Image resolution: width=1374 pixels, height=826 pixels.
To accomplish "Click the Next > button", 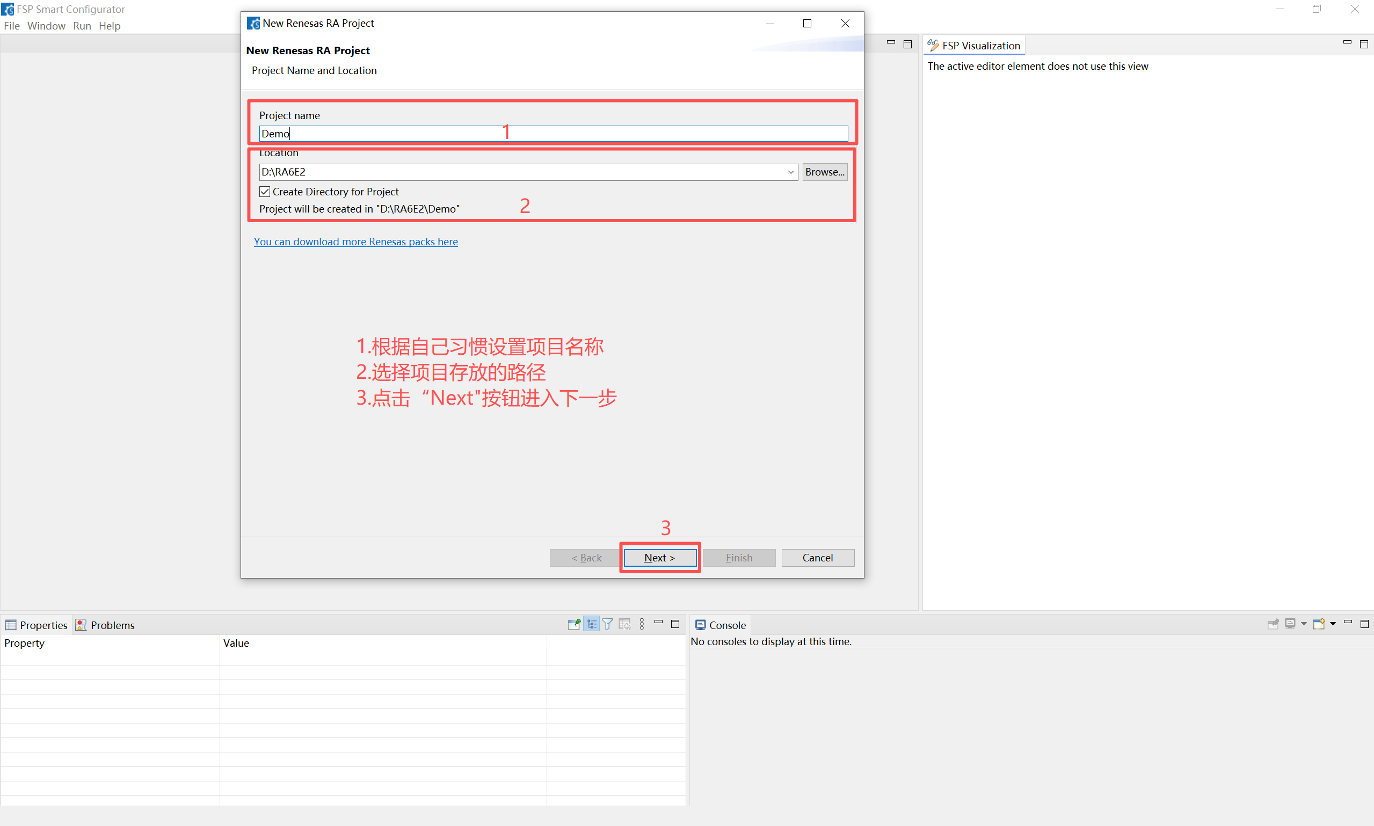I will [660, 558].
